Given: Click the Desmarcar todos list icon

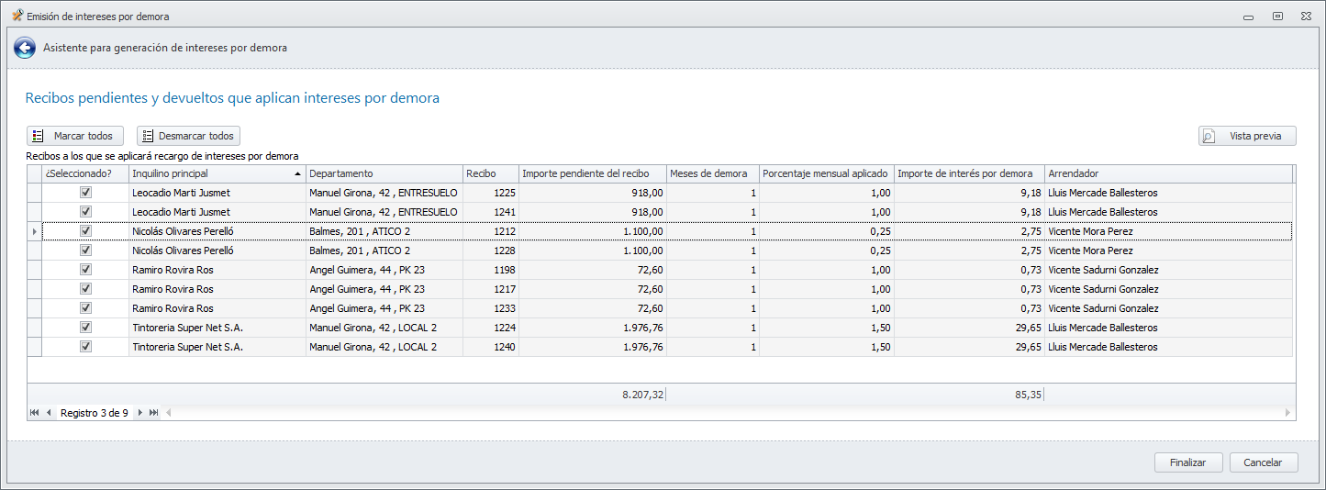Looking at the screenshot, I should pos(147,136).
